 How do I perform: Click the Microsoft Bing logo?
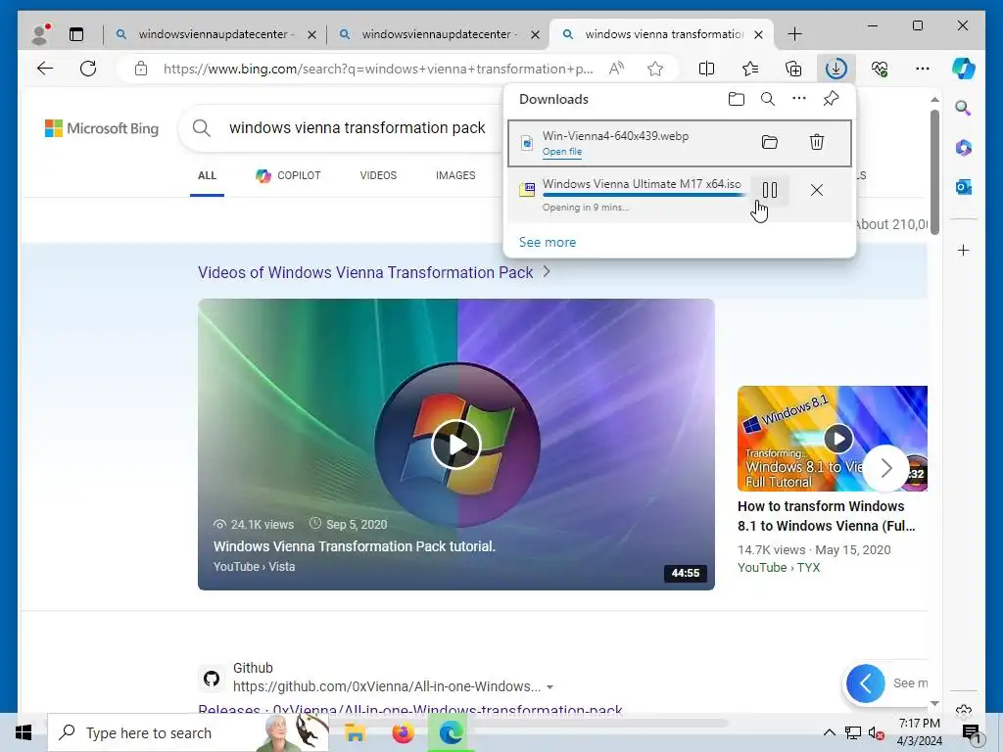[102, 128]
